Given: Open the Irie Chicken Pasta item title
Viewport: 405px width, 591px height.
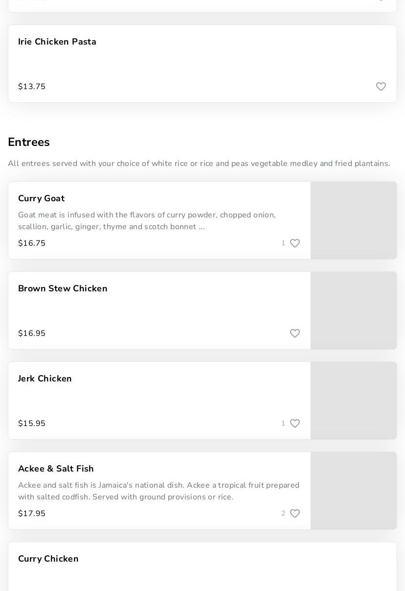Looking at the screenshot, I should coord(57,42).
